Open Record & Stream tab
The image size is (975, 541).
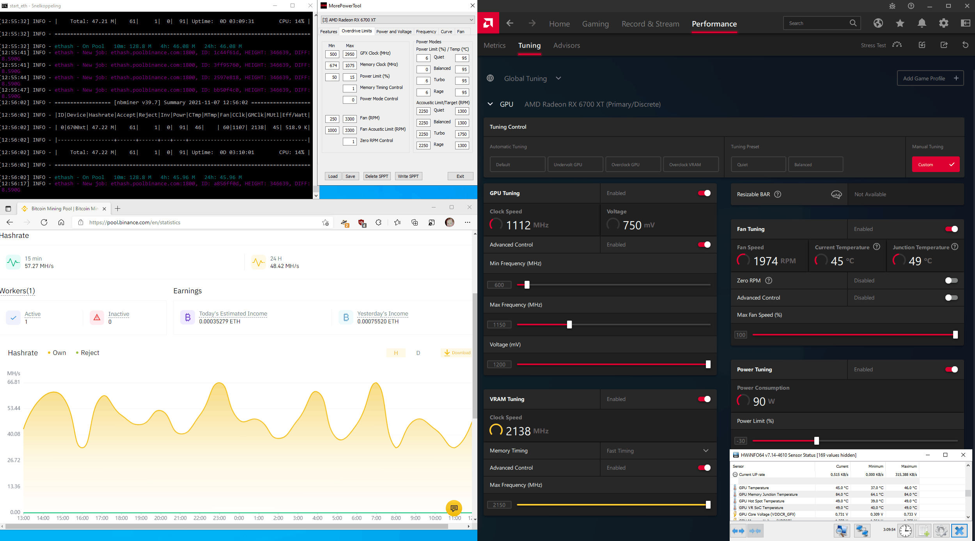point(650,24)
